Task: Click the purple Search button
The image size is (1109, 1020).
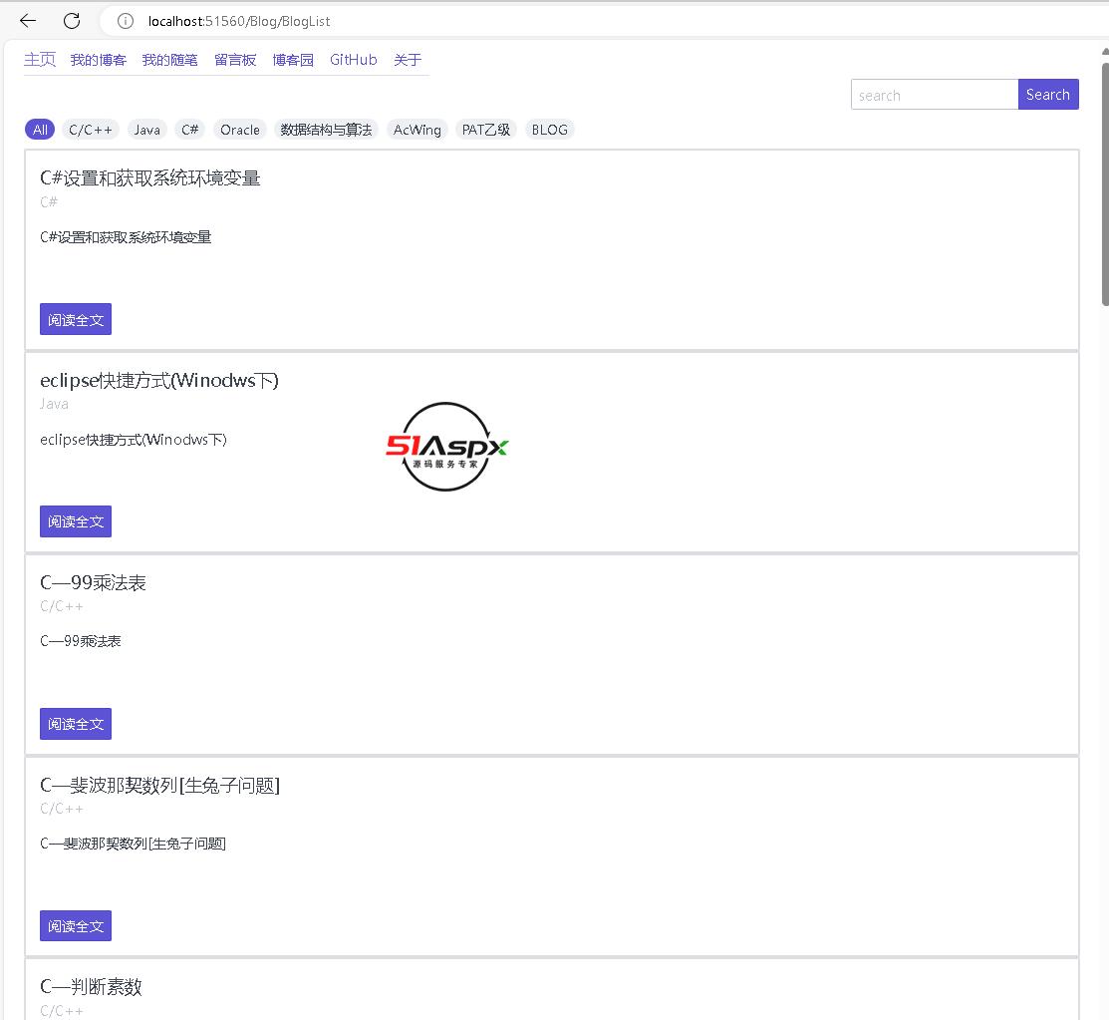Action: pos(1048,94)
